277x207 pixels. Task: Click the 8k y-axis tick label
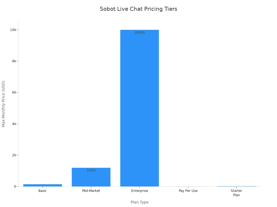[x=14, y=61]
